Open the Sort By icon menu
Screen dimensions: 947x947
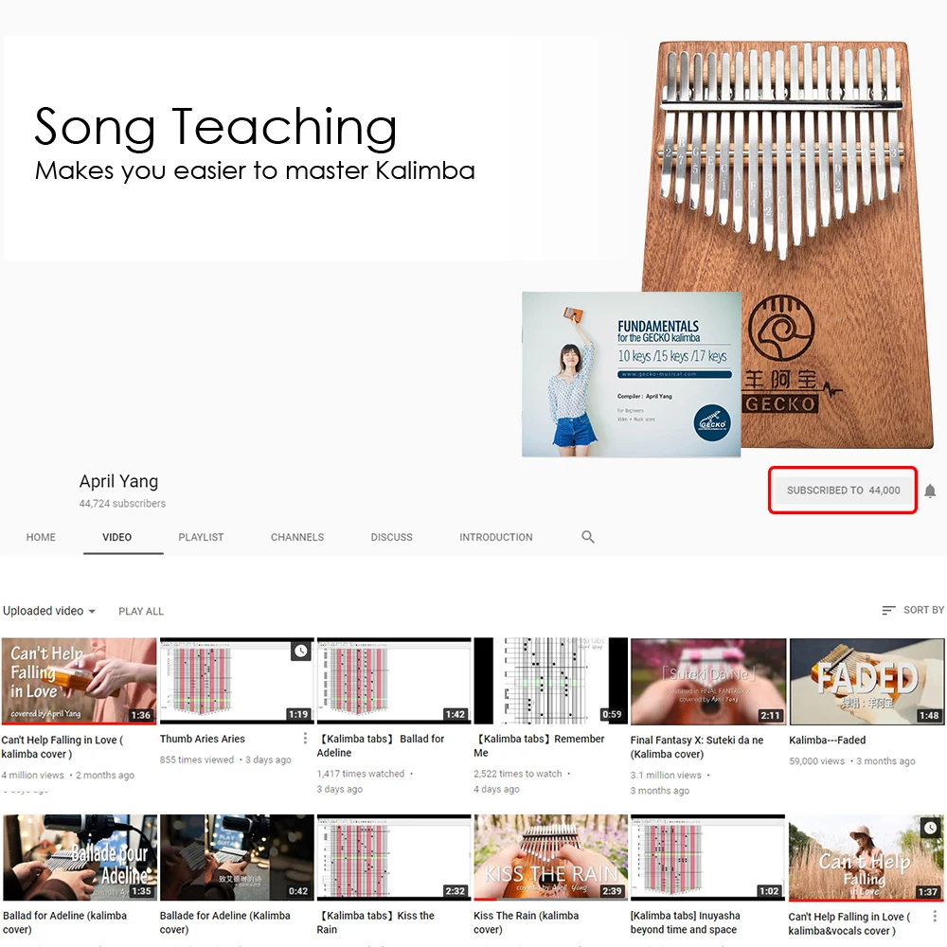888,611
